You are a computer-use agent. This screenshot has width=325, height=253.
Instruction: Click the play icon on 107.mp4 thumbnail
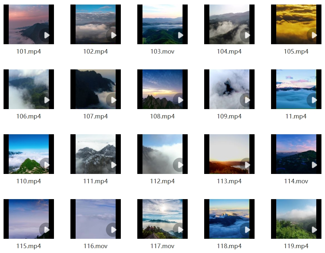(x=113, y=100)
